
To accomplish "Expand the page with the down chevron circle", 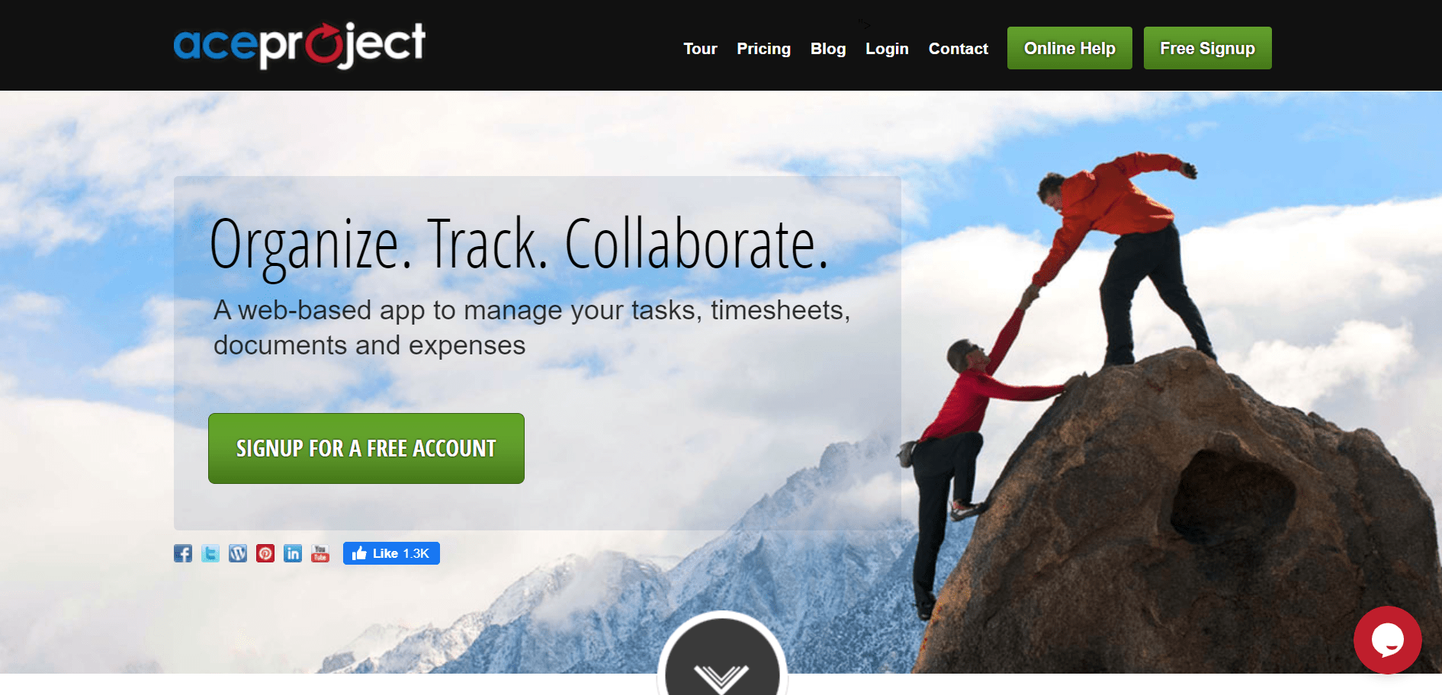I will pos(722,655).
